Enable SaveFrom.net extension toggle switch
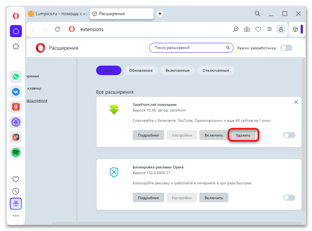The width and height of the screenshot is (312, 231). 289,135
